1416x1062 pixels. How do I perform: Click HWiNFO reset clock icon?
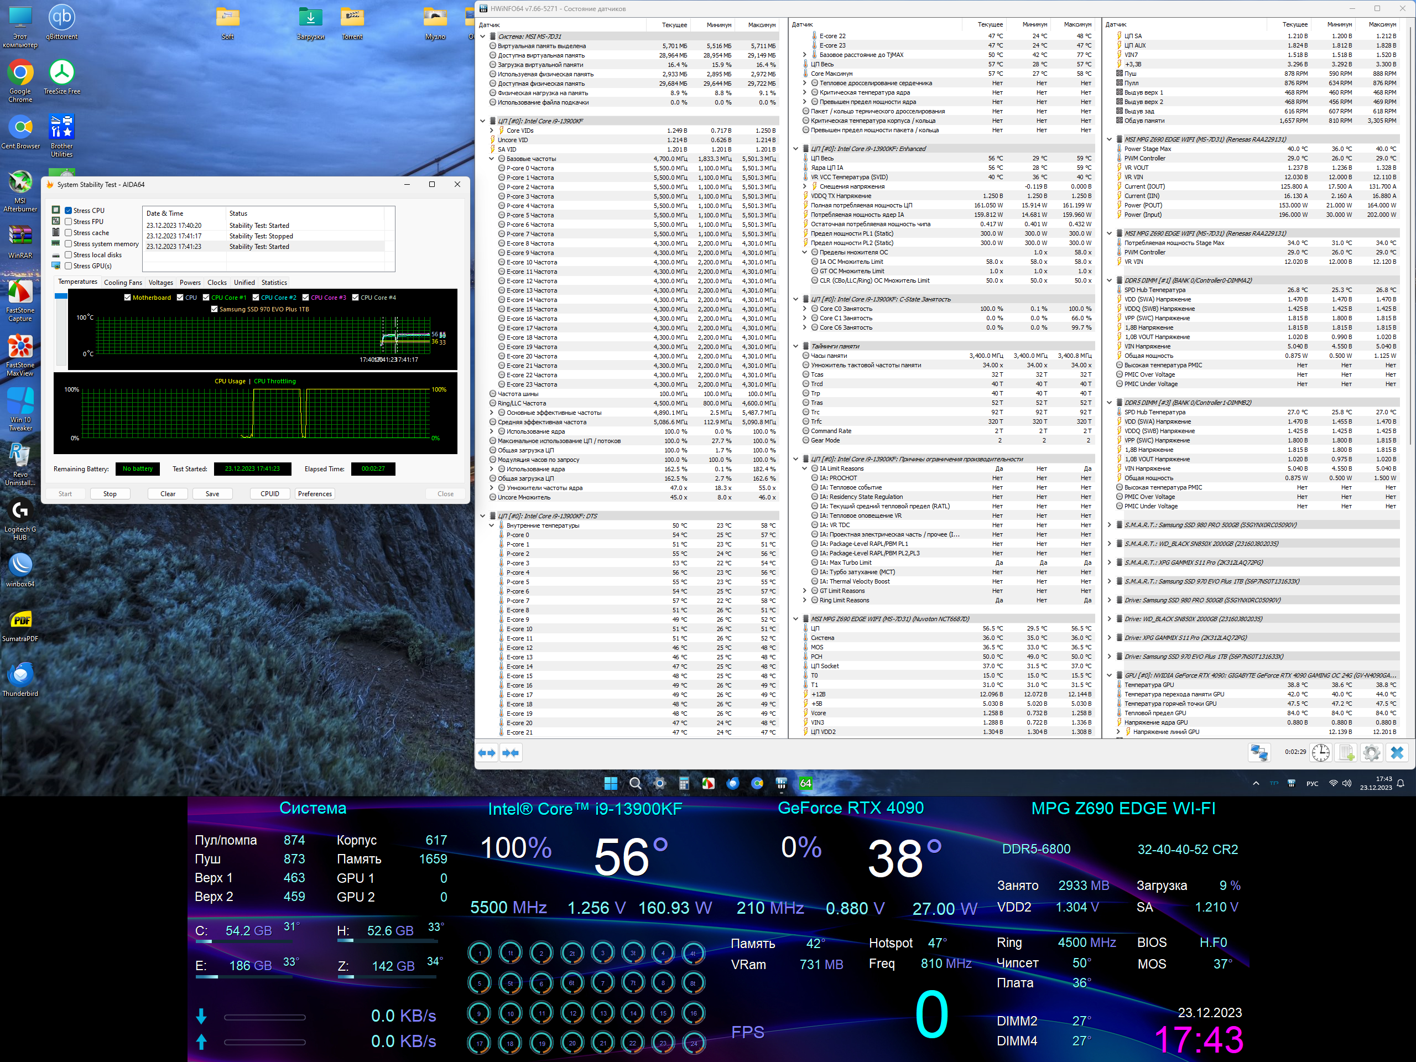pos(1321,753)
